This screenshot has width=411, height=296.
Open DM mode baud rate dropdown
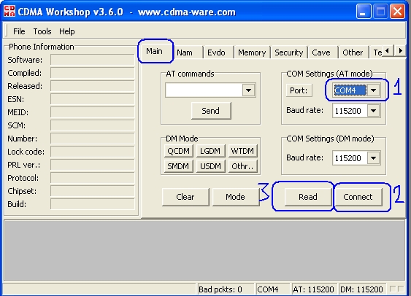pos(374,158)
